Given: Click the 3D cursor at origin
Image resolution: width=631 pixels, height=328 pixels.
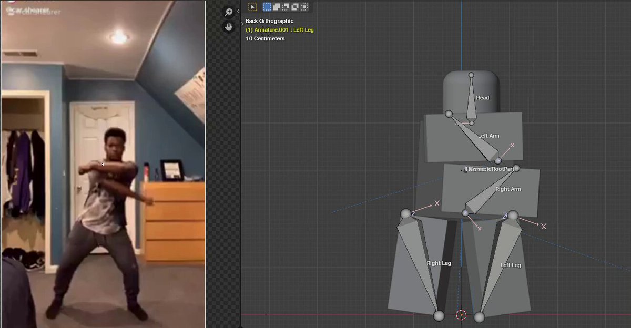Looking at the screenshot, I should click(461, 315).
